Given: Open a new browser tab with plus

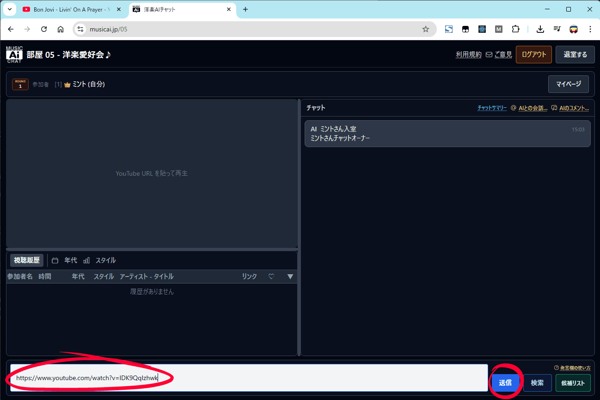Looking at the screenshot, I should [x=245, y=9].
